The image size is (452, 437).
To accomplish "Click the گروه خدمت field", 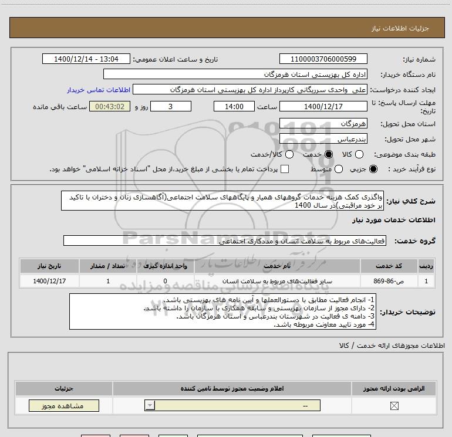I will pyautogui.click(x=225, y=241).
